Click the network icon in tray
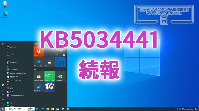 pyautogui.click(x=180, y=109)
